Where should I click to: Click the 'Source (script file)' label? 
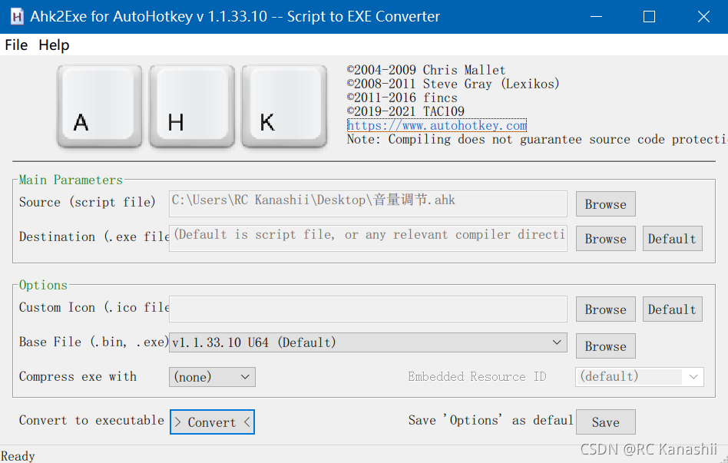88,202
